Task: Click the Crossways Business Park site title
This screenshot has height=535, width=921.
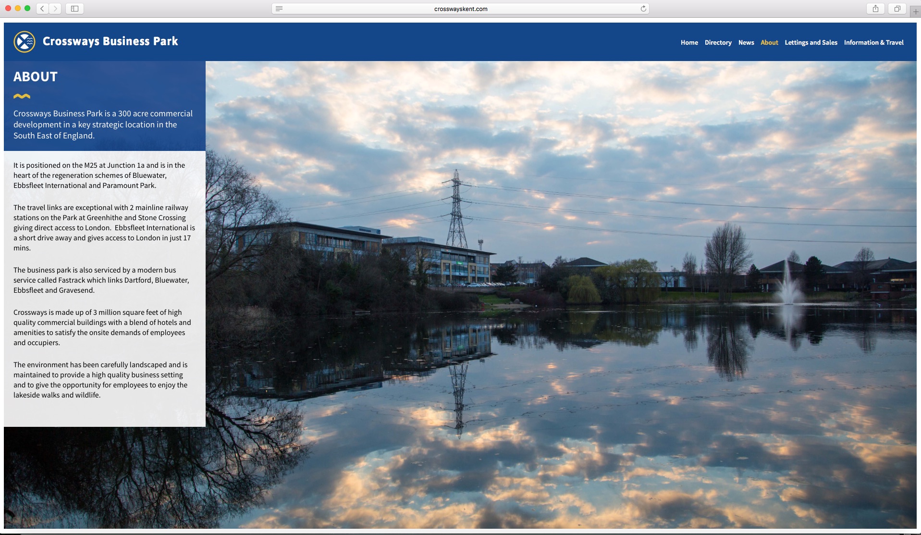Action: click(110, 41)
